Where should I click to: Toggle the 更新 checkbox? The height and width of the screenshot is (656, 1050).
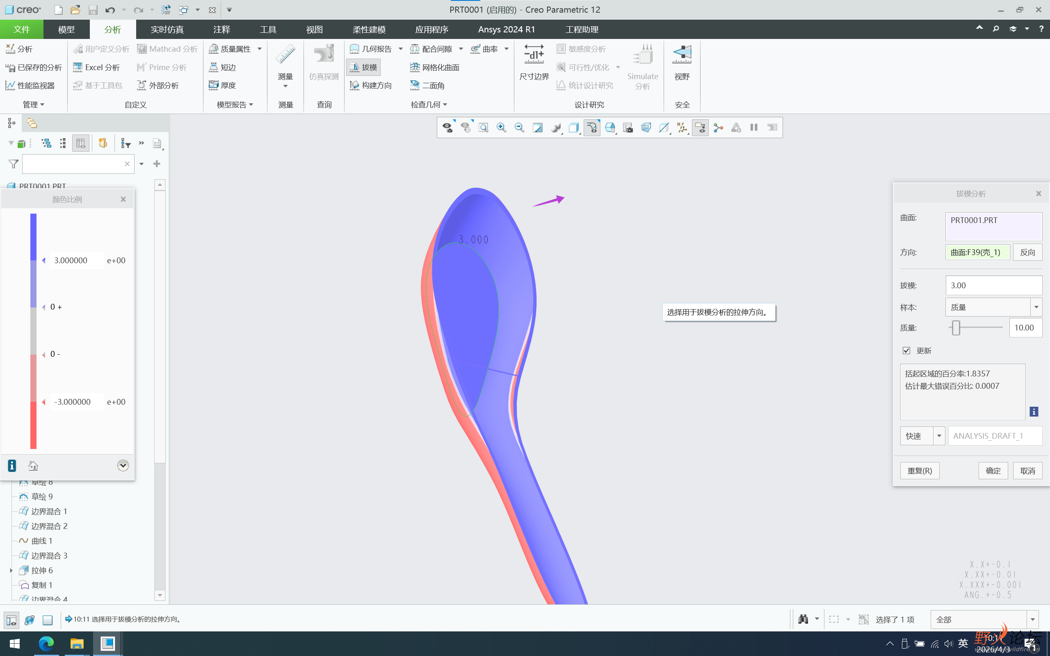(906, 351)
